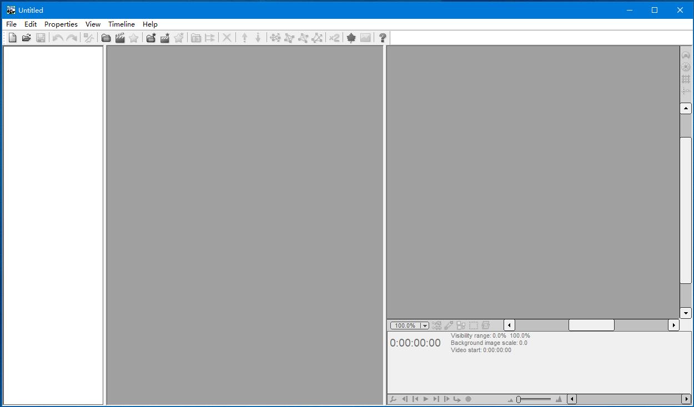
Task: Click the dark folder toolbar icon
Action: click(x=105, y=38)
